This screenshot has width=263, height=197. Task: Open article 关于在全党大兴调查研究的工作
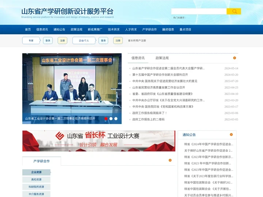168,100
